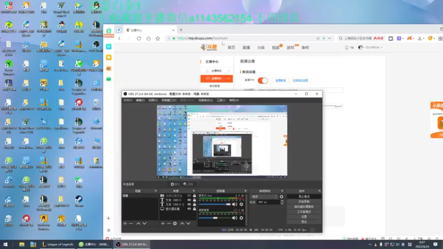Unlock the 视频采集设备 source
This screenshot has height=249, width=443.
(x=194, y=196)
